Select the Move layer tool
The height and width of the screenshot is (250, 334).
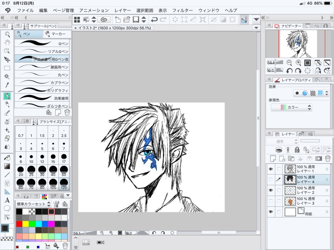pos(7,60)
